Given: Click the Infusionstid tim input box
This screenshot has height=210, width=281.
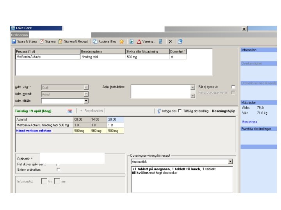Looking at the screenshot, I should [x=44, y=181].
